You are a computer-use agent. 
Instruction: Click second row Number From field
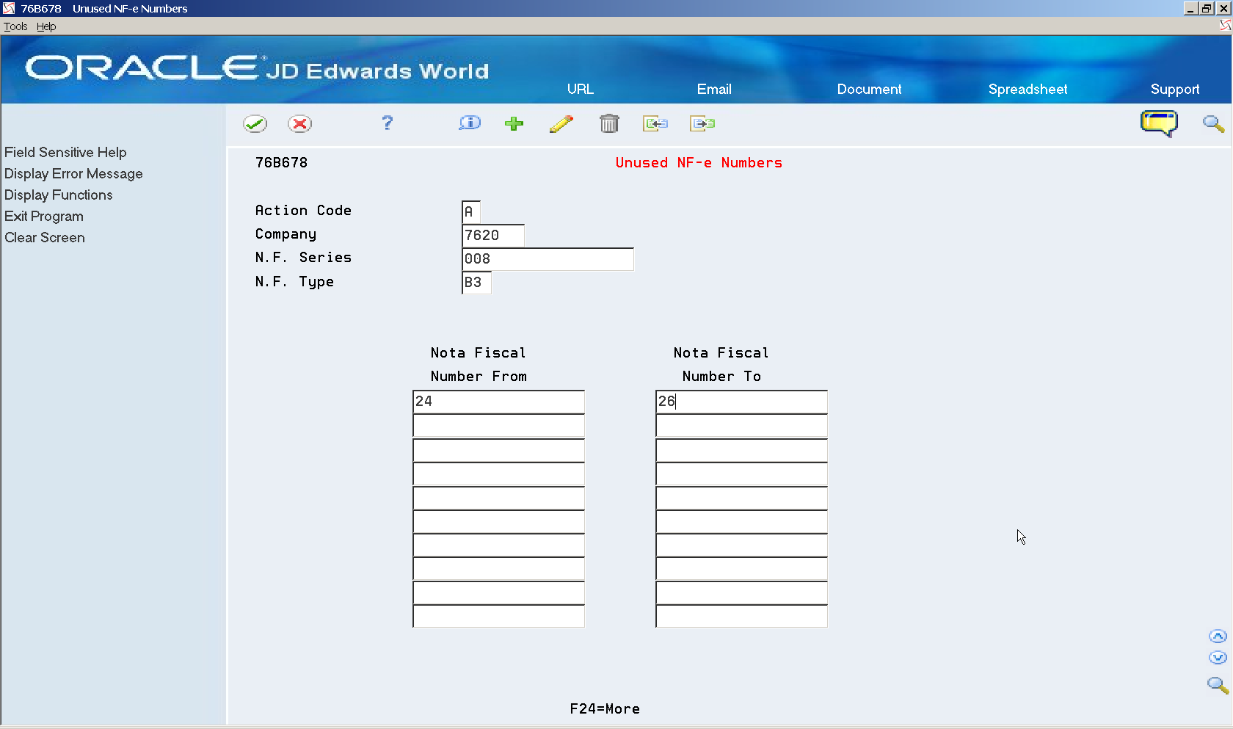click(499, 426)
